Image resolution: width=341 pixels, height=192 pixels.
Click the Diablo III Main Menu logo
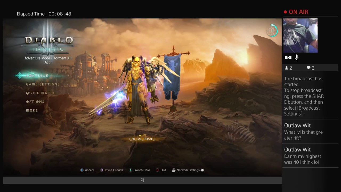click(x=48, y=40)
